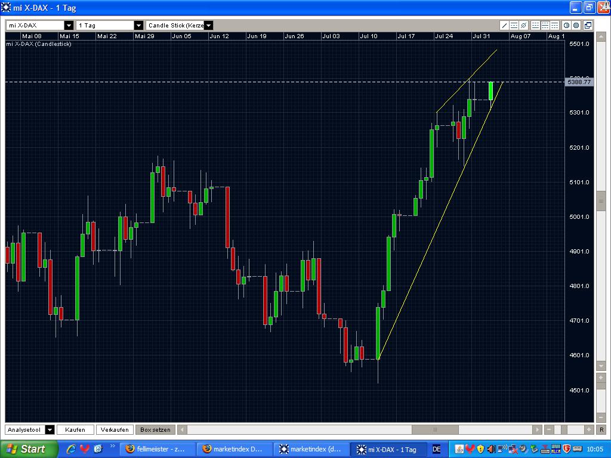Screen dimensions: 611x458
Task: Click the third quick launch icon
Action: [x=98, y=449]
